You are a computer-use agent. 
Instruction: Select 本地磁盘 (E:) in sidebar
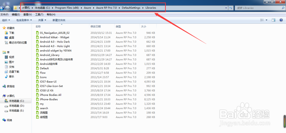click(x=16, y=111)
